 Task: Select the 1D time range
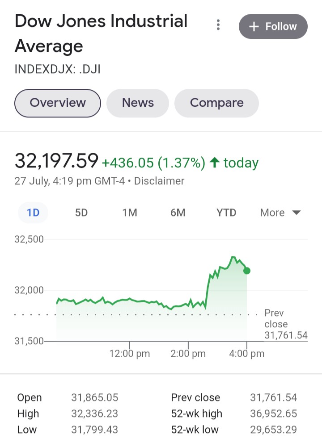pyautogui.click(x=33, y=213)
